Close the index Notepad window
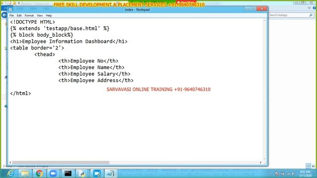 click(262, 9)
